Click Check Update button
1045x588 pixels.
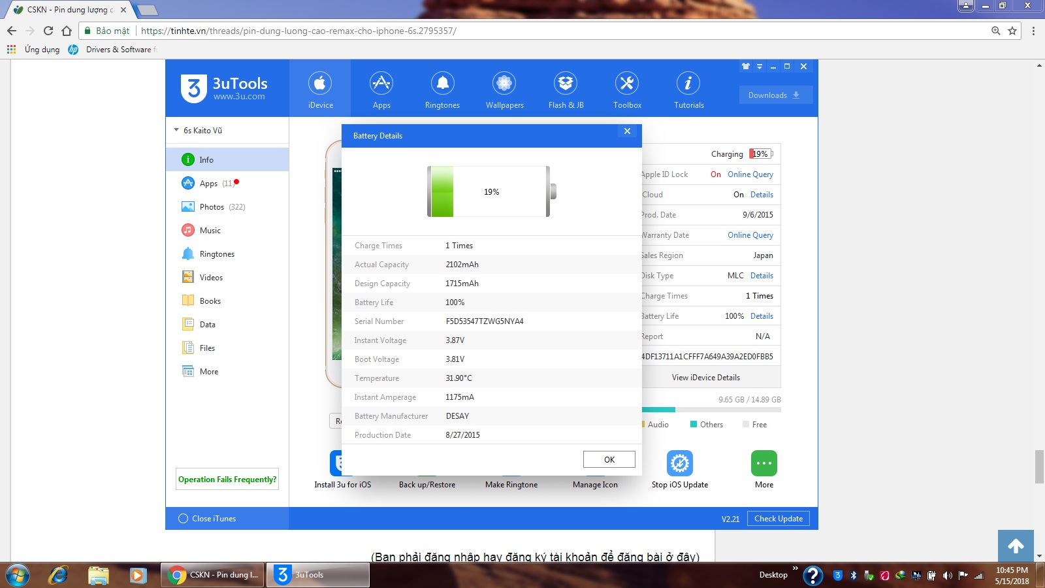tap(779, 519)
